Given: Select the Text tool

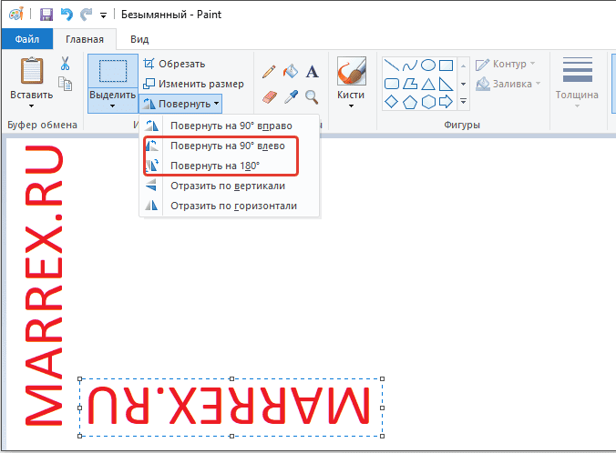Looking at the screenshot, I should (x=313, y=72).
